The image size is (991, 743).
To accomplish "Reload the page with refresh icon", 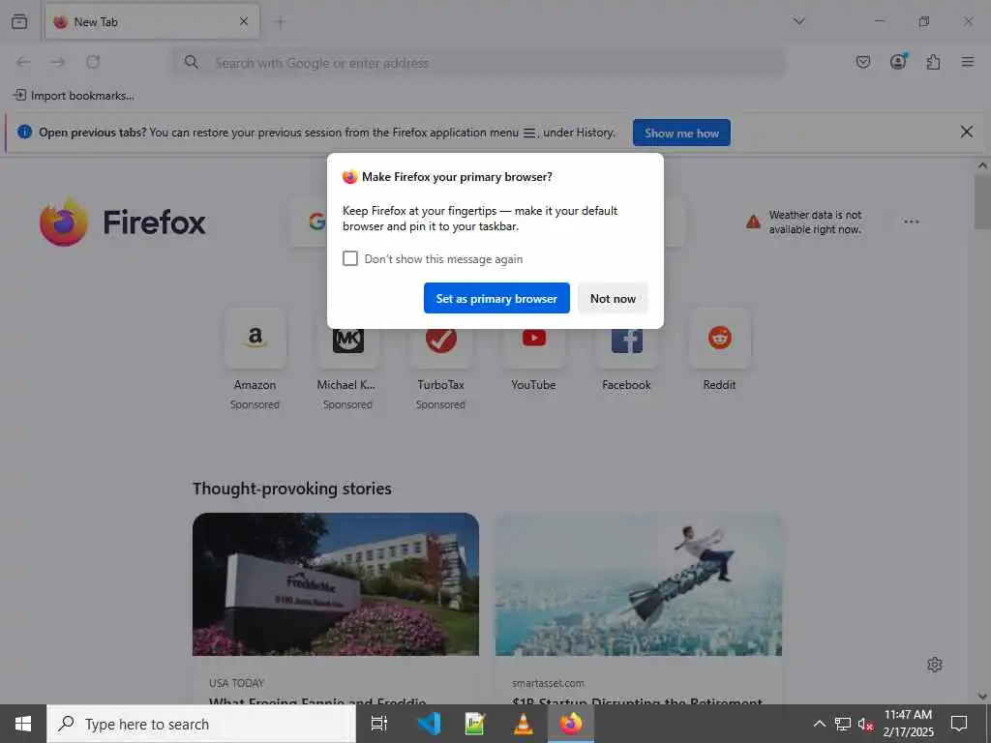I will (93, 62).
